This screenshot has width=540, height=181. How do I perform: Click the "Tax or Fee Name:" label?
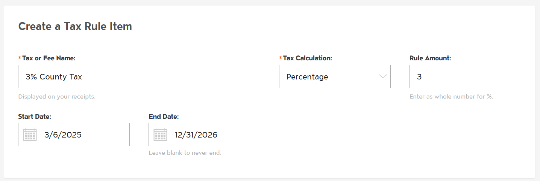pyautogui.click(x=49, y=58)
